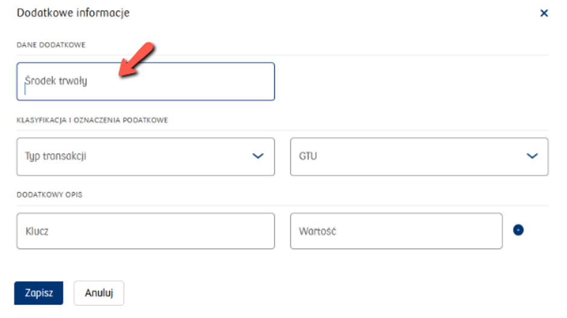
Task: Click into the Klucz text field
Action: click(x=145, y=231)
